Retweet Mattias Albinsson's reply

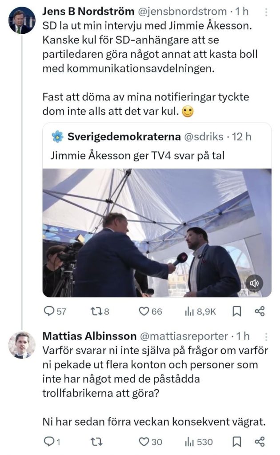tap(96, 442)
